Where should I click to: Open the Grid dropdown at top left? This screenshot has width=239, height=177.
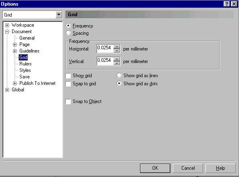click(59, 15)
